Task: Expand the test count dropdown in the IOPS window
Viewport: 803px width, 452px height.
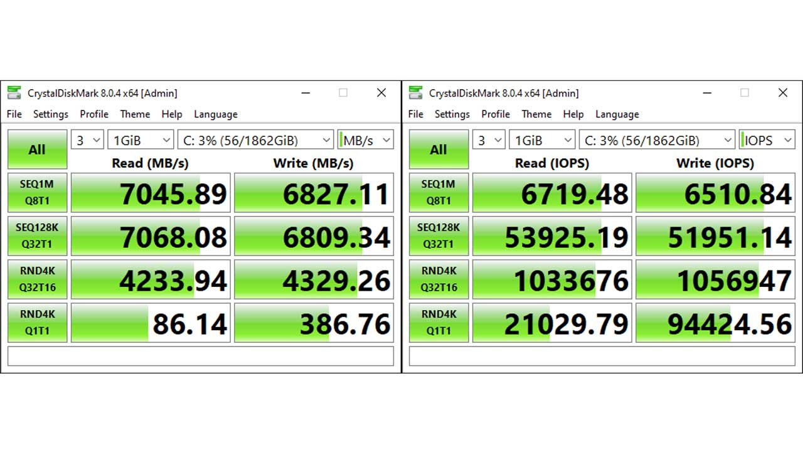Action: [489, 140]
